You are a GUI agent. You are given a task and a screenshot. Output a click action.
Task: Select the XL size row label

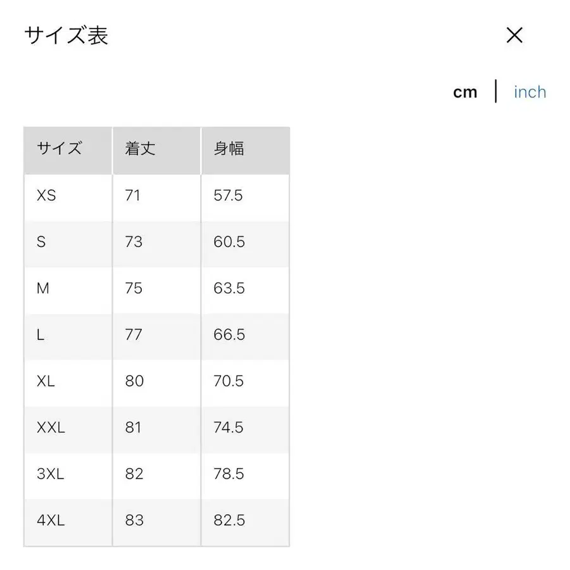46,382
